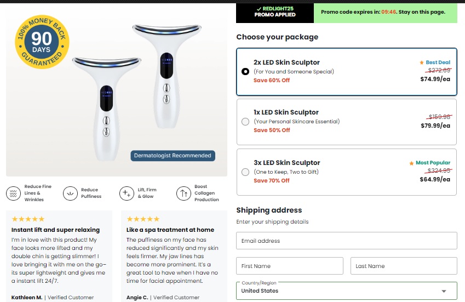Click the Country/Region dropdown arrow
465x302 pixels.
[x=444, y=291]
